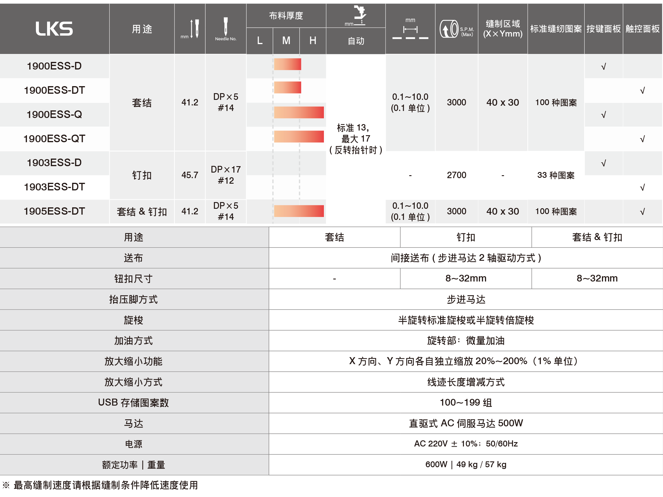Click the 标准 13, 最大 17 lift cell
This screenshot has height=497, width=663.
[356, 139]
